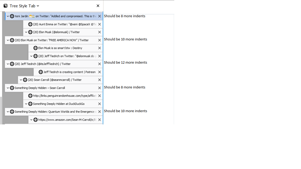The image size is (301, 169).
Task: Click globe favicon of Destiny tab
Action: pyautogui.click(x=35, y=48)
